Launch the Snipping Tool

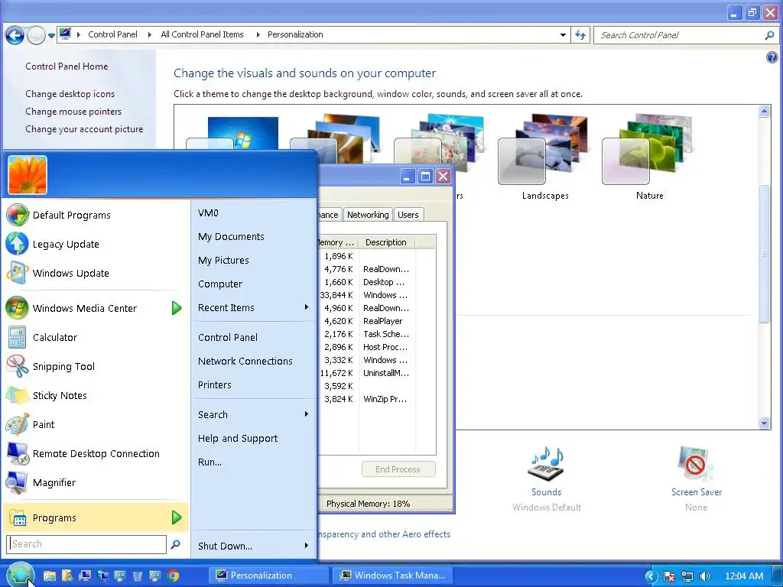(95, 366)
